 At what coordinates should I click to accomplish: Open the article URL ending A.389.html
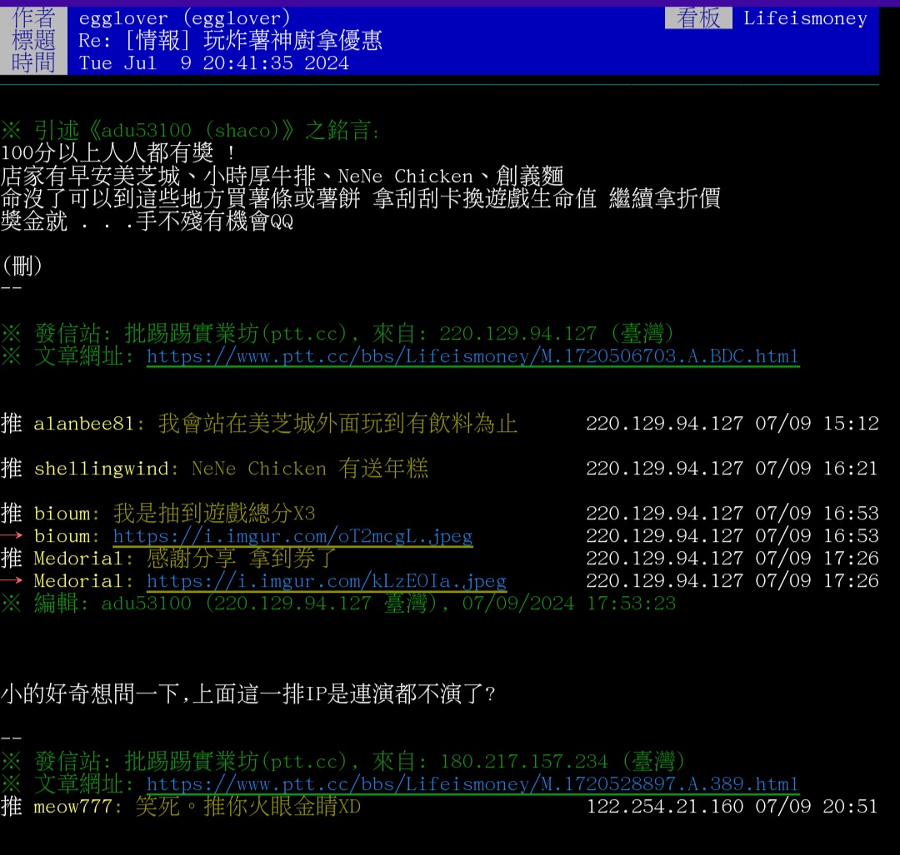tap(472, 784)
